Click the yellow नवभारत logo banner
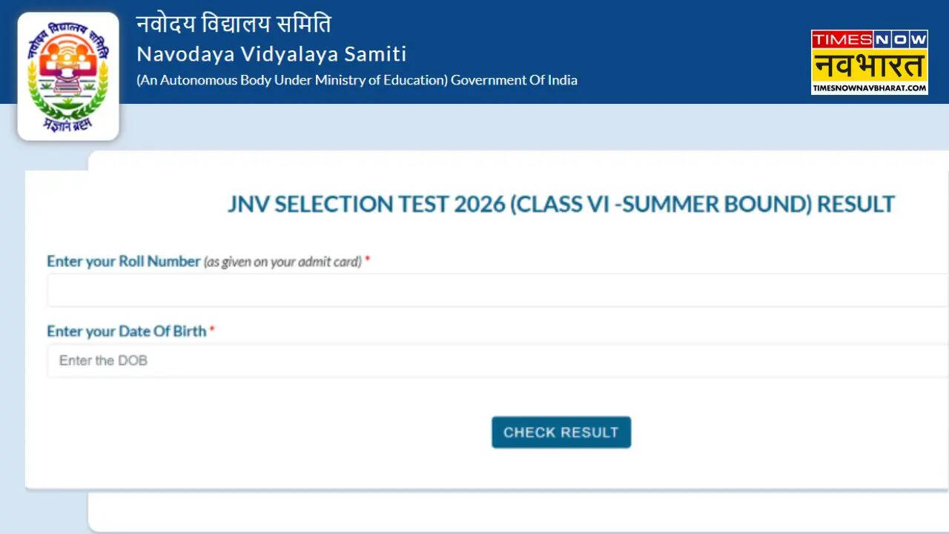Screen dimensions: 949x534 click(x=869, y=65)
